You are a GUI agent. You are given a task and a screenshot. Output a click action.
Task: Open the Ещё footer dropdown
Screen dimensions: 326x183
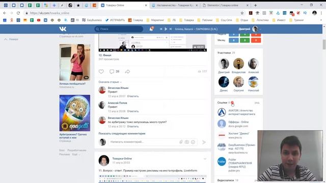coord(76,155)
